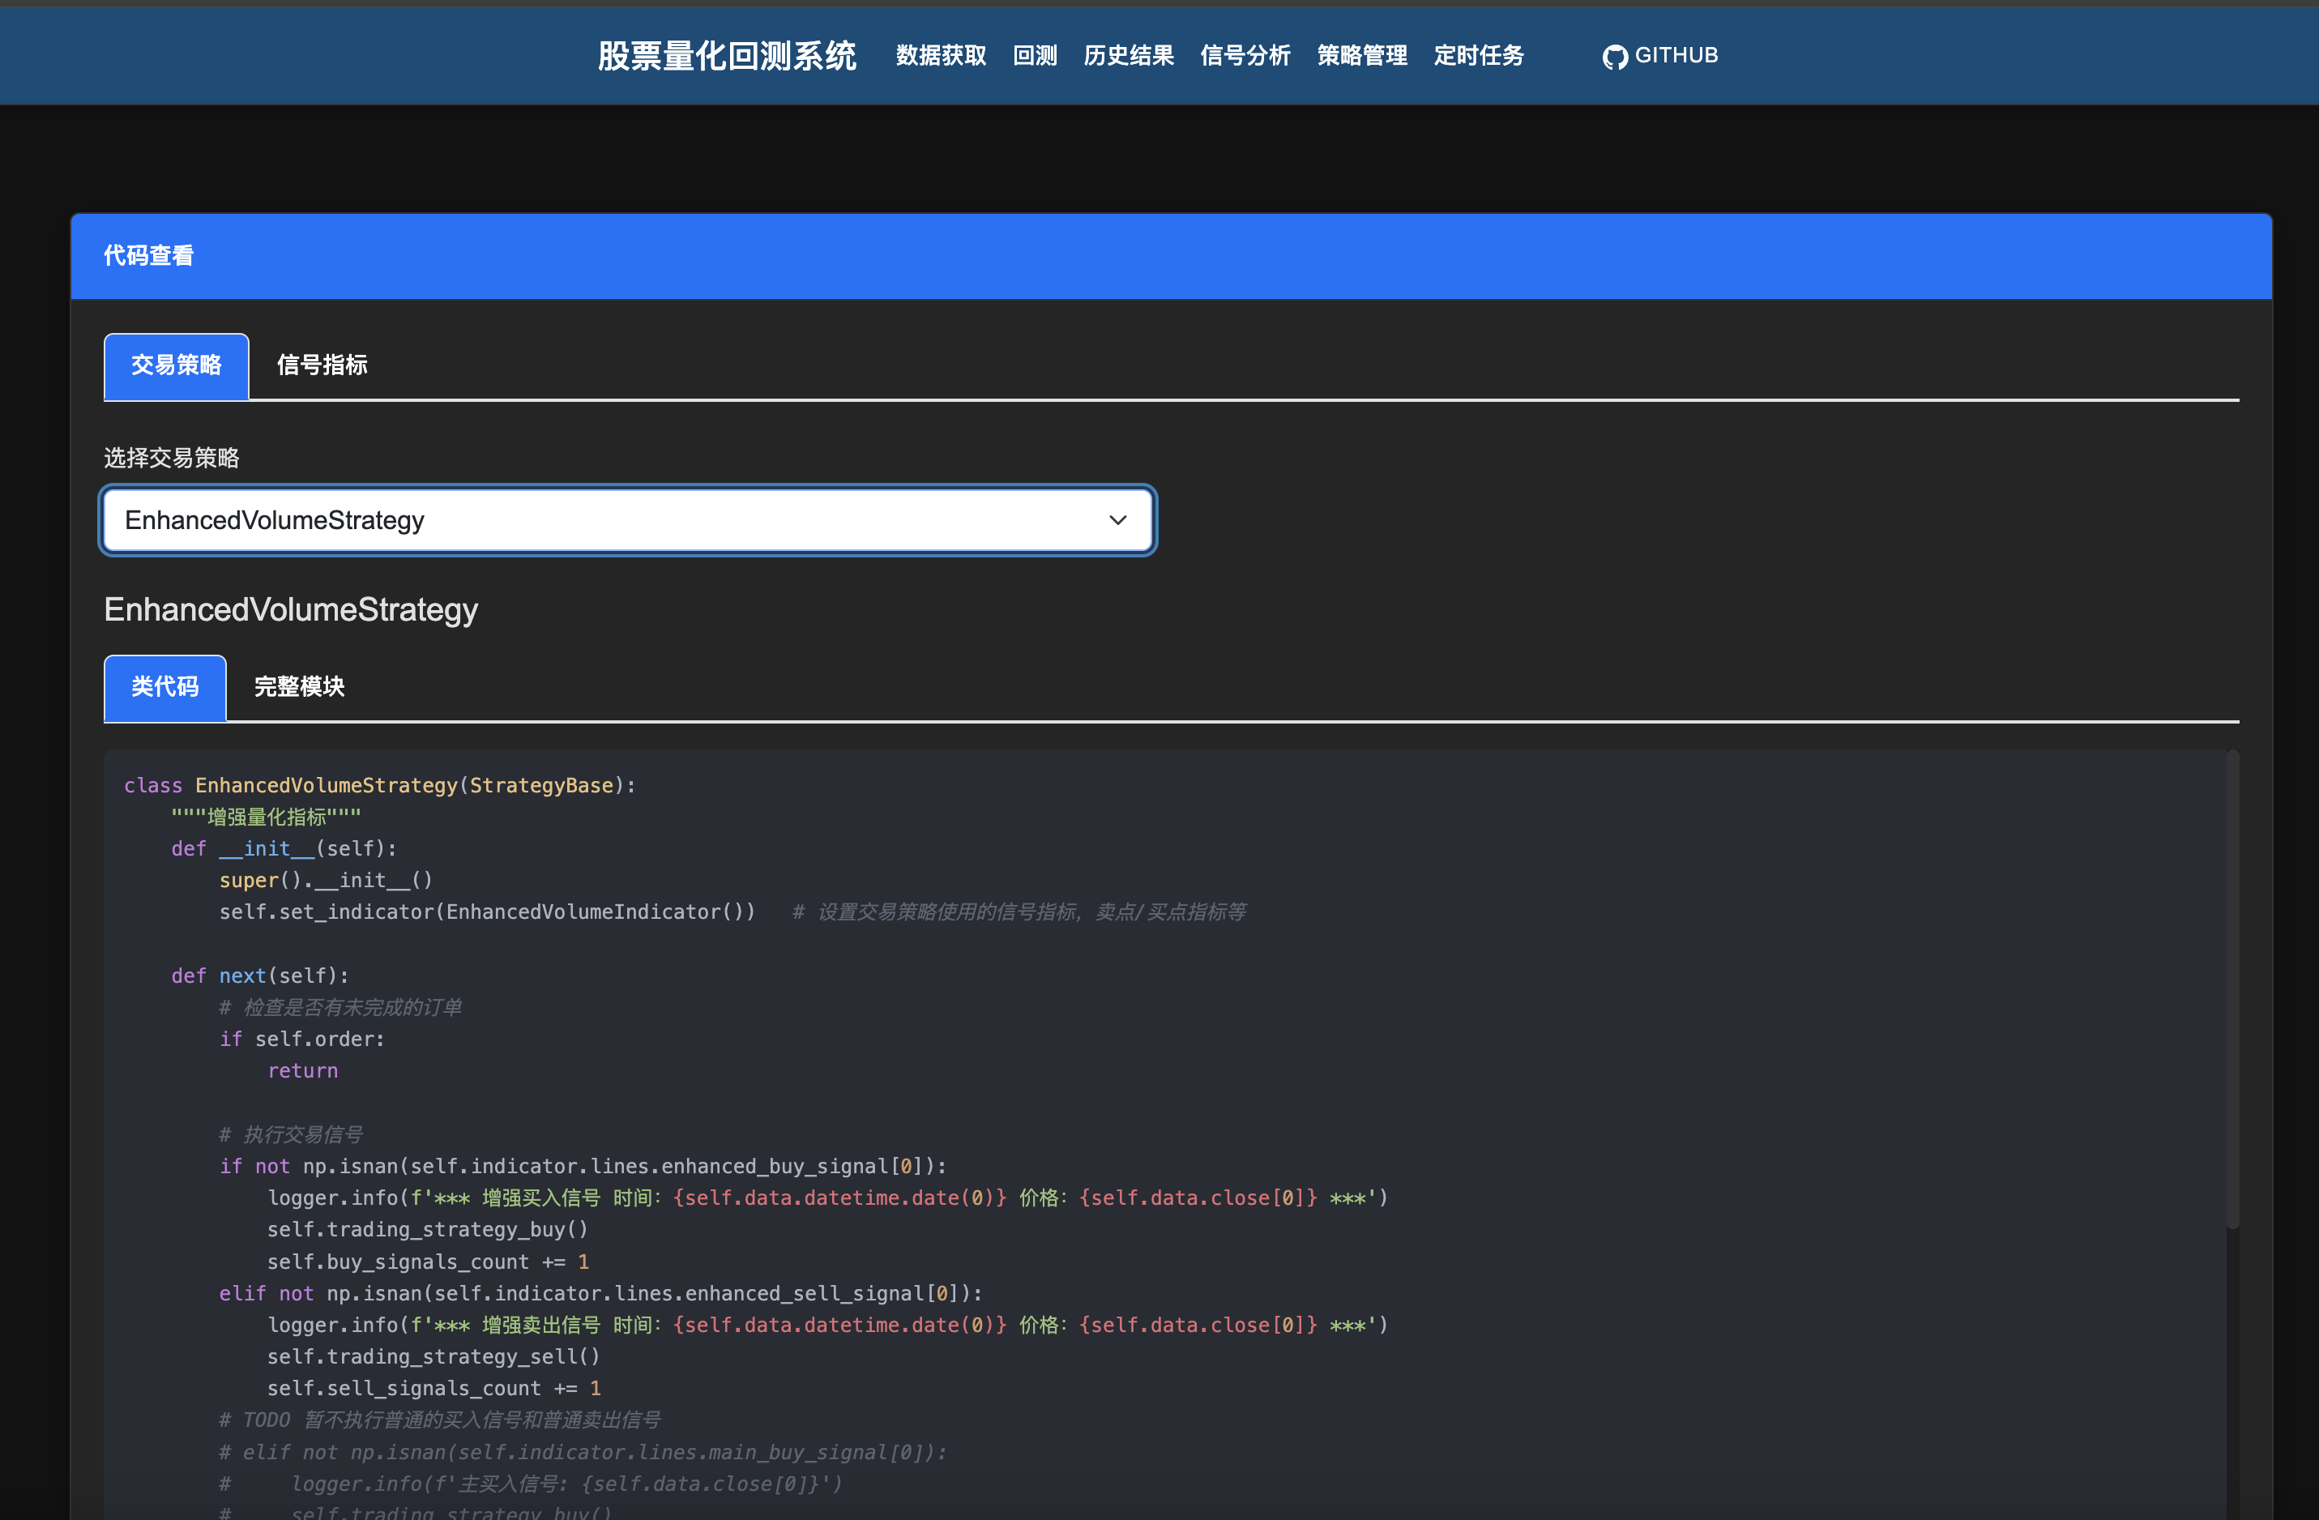Screen dimensions: 2319x1520
Task: Switch to 完整模块 full module tab
Action: pyautogui.click(x=299, y=687)
